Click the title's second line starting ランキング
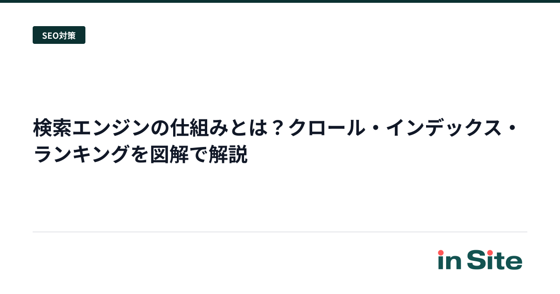The height and width of the screenshot is (294, 560). click(140, 155)
